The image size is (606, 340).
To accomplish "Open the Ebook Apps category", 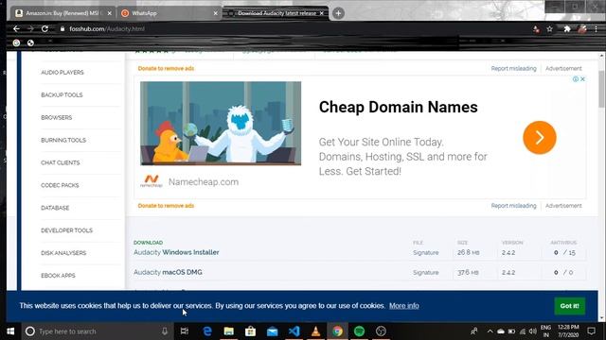I will coord(58,276).
